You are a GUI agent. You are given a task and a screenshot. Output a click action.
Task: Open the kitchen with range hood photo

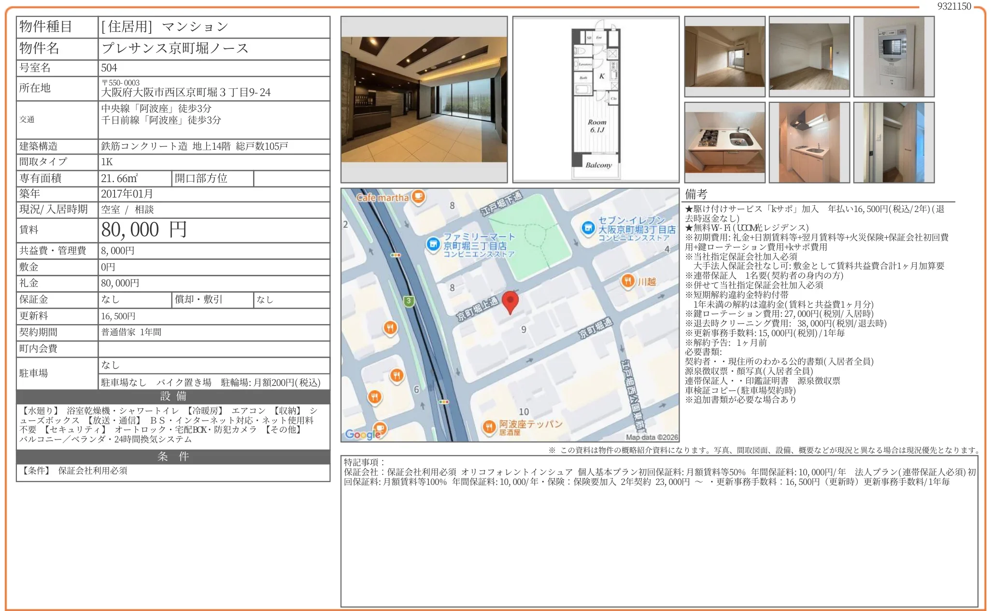809,142
